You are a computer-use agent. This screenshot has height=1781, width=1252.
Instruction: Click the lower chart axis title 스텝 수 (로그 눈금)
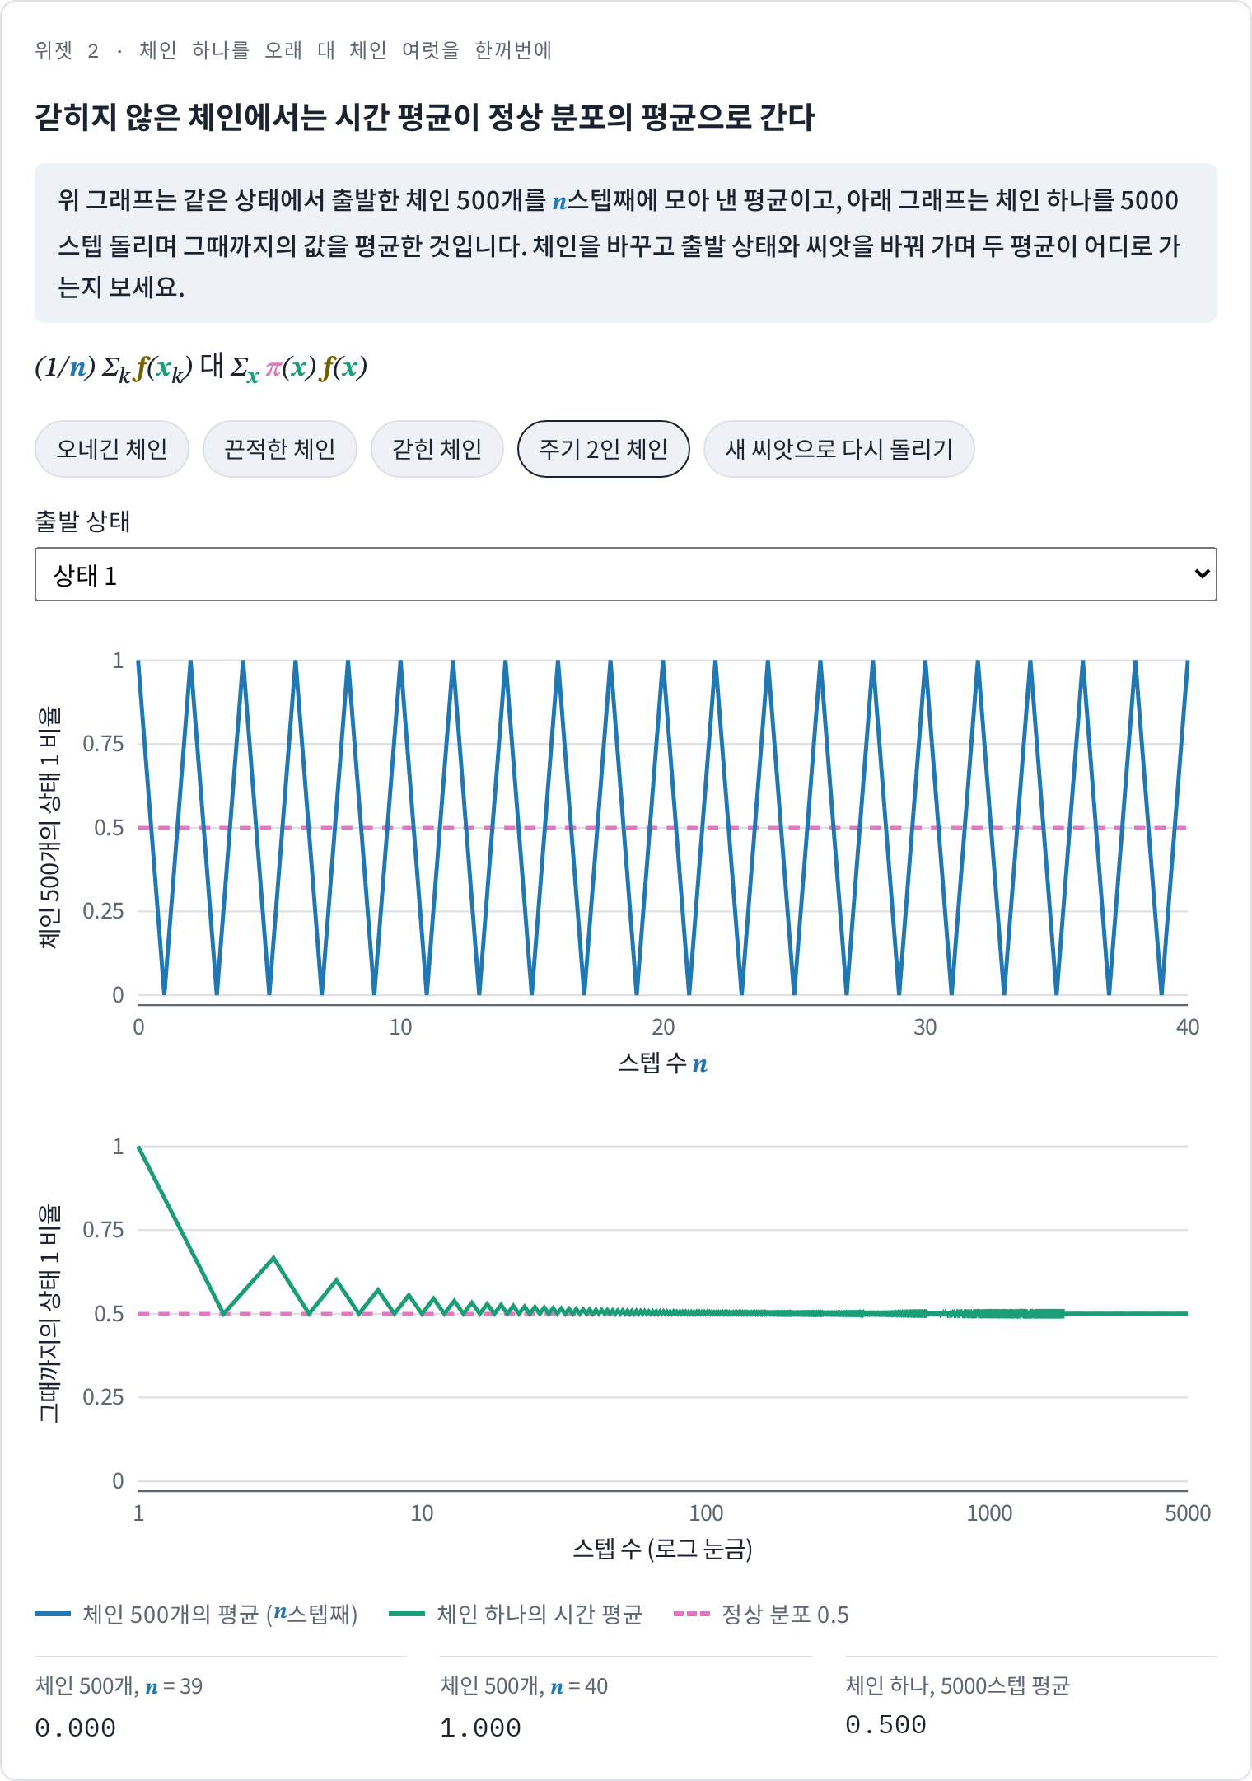[x=663, y=1550]
